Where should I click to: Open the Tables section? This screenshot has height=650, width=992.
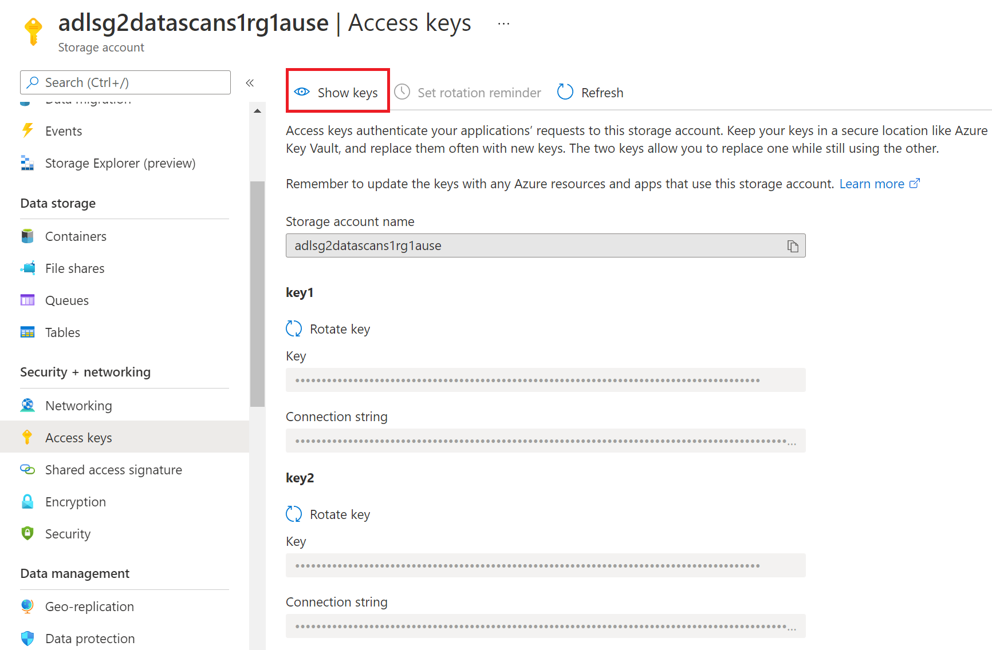coord(62,332)
